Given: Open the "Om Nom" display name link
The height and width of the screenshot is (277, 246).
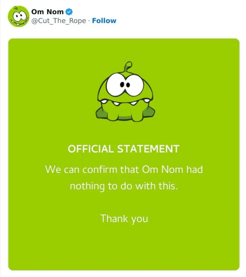Looking at the screenshot, I should click(47, 12).
